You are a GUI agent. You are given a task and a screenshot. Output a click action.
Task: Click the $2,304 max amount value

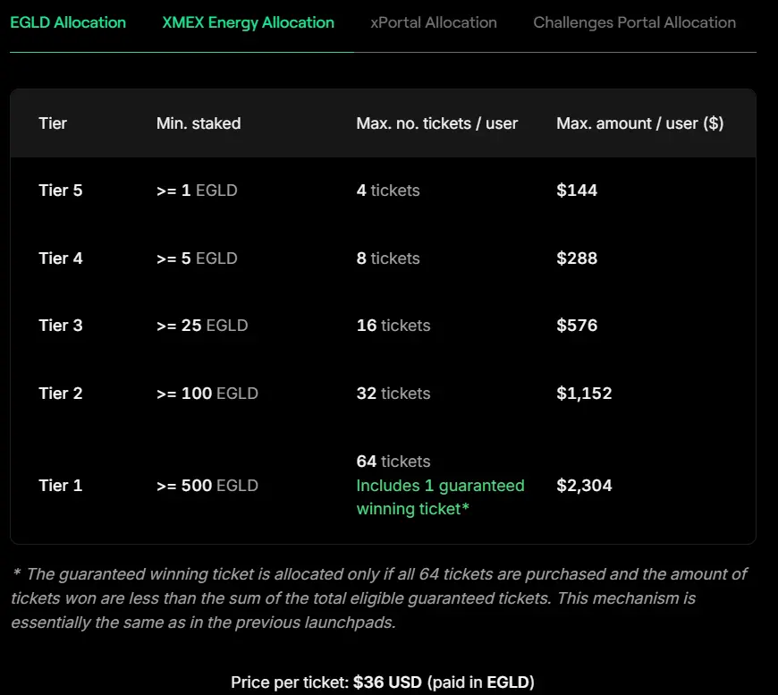(x=584, y=485)
